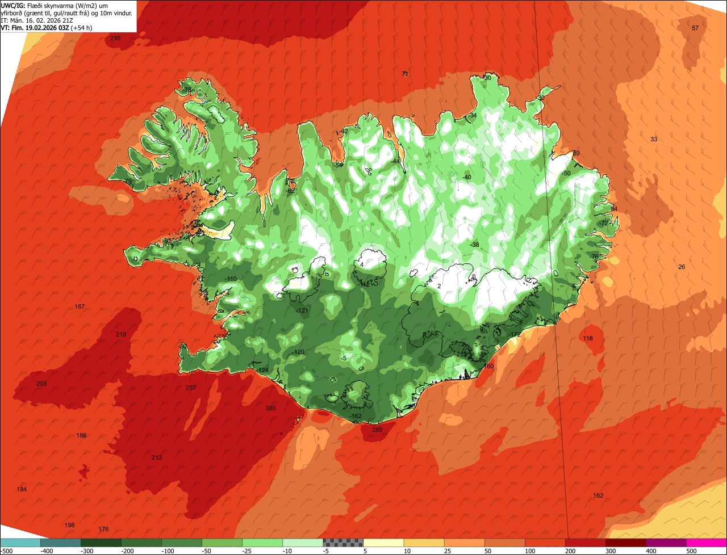Viewport: 727px width, 555px height.
Task: Click the value '184' at the lower left
Action: click(22, 489)
